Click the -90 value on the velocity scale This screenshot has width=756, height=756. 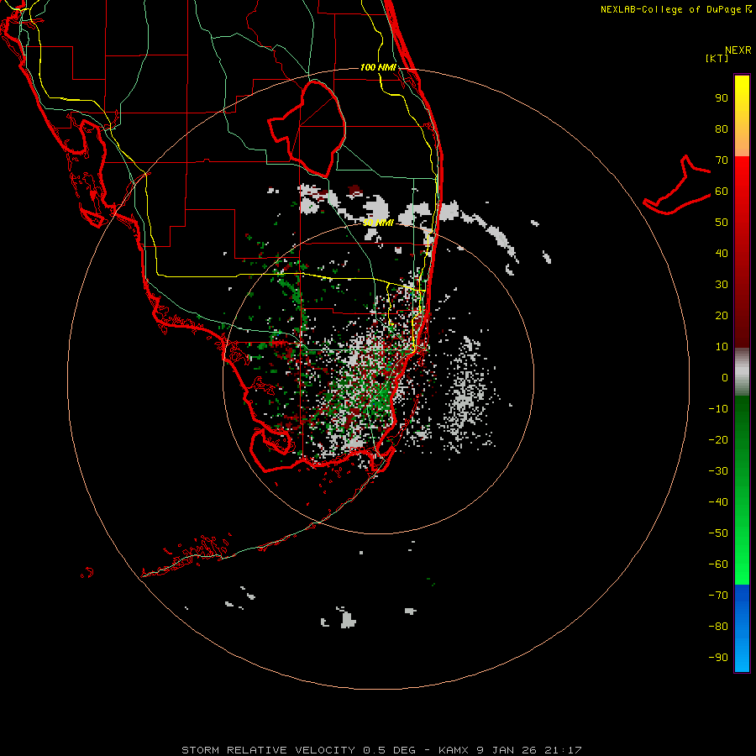pos(718,658)
